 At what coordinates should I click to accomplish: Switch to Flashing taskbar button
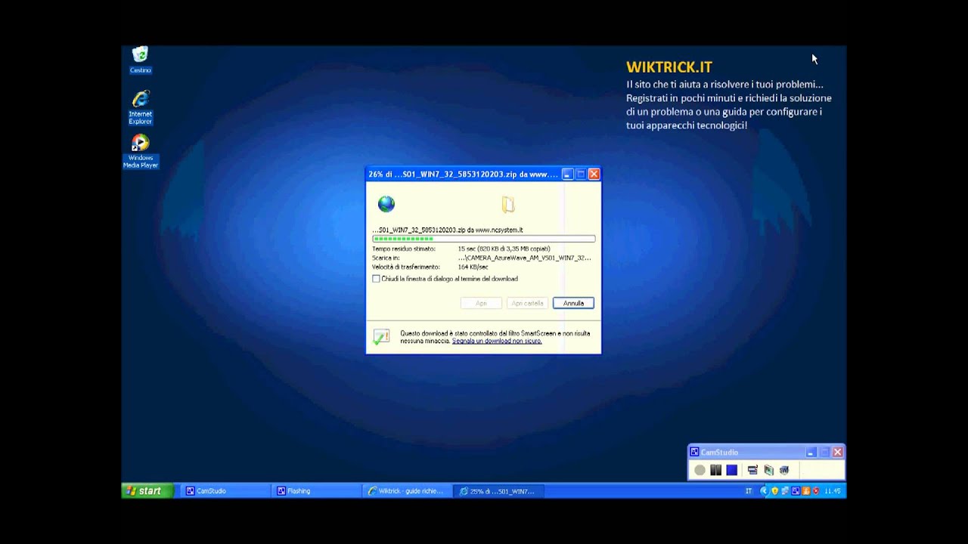[316, 491]
